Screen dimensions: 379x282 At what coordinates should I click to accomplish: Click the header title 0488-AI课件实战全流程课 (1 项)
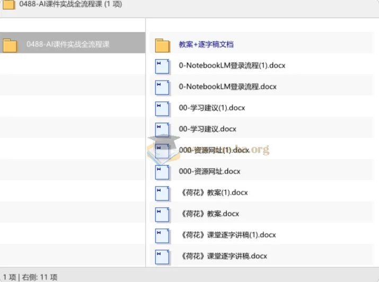pyautogui.click(x=70, y=4)
